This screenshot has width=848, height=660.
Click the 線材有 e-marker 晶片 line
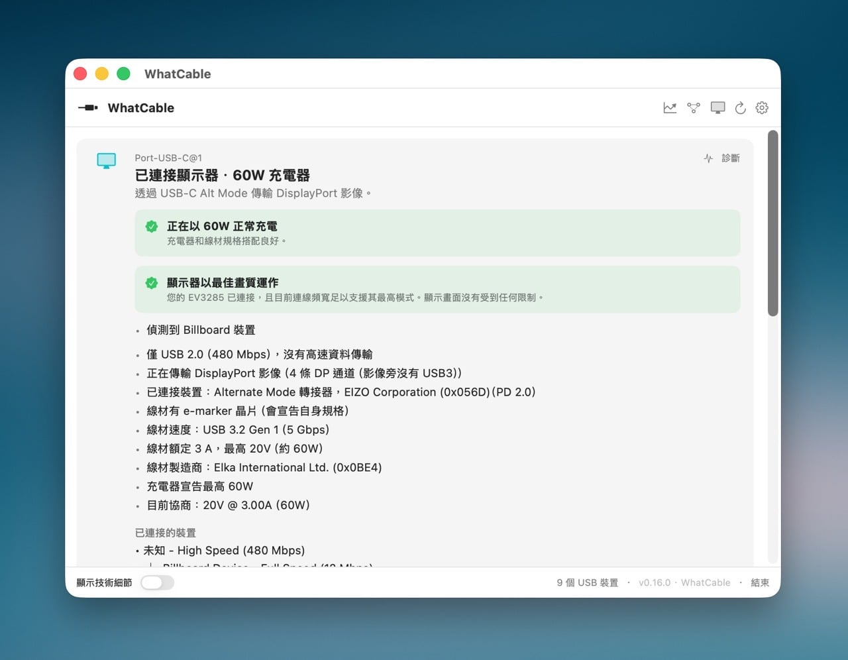(x=248, y=411)
